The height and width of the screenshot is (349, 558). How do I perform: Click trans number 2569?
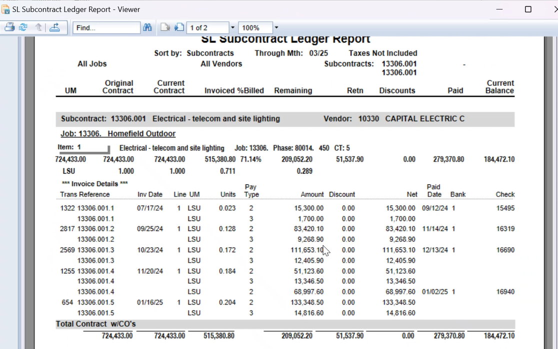coord(67,250)
